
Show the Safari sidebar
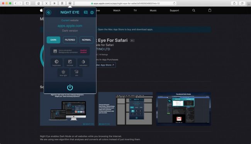click(x=27, y=3)
